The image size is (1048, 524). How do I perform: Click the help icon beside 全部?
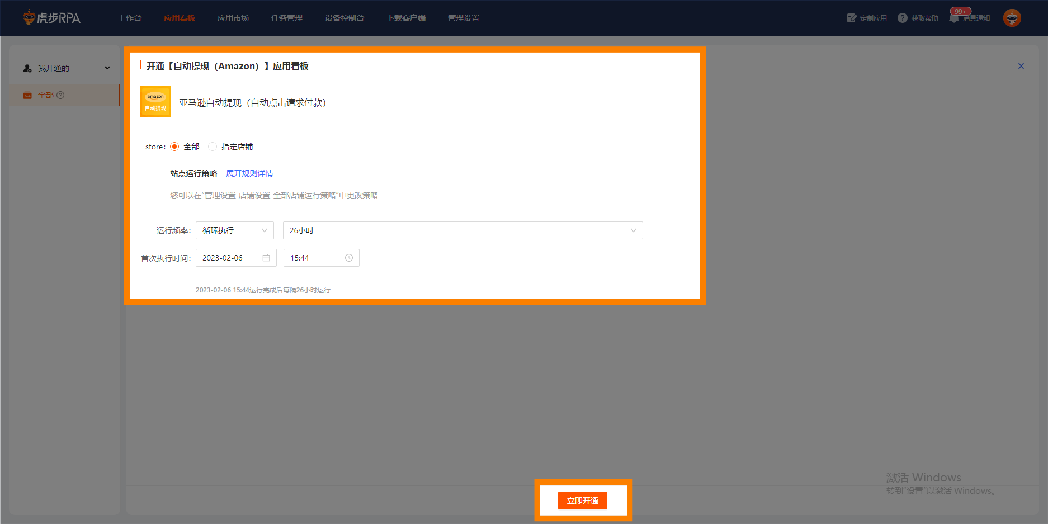[60, 95]
